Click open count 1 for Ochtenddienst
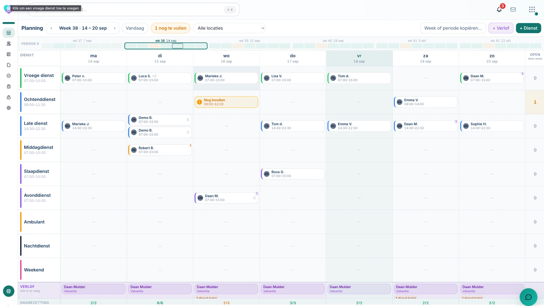Viewport: 544px width, 306px height. pyautogui.click(x=535, y=102)
